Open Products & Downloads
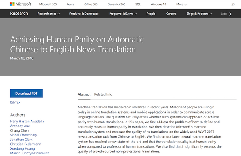The image size is (241, 156). [84, 14]
